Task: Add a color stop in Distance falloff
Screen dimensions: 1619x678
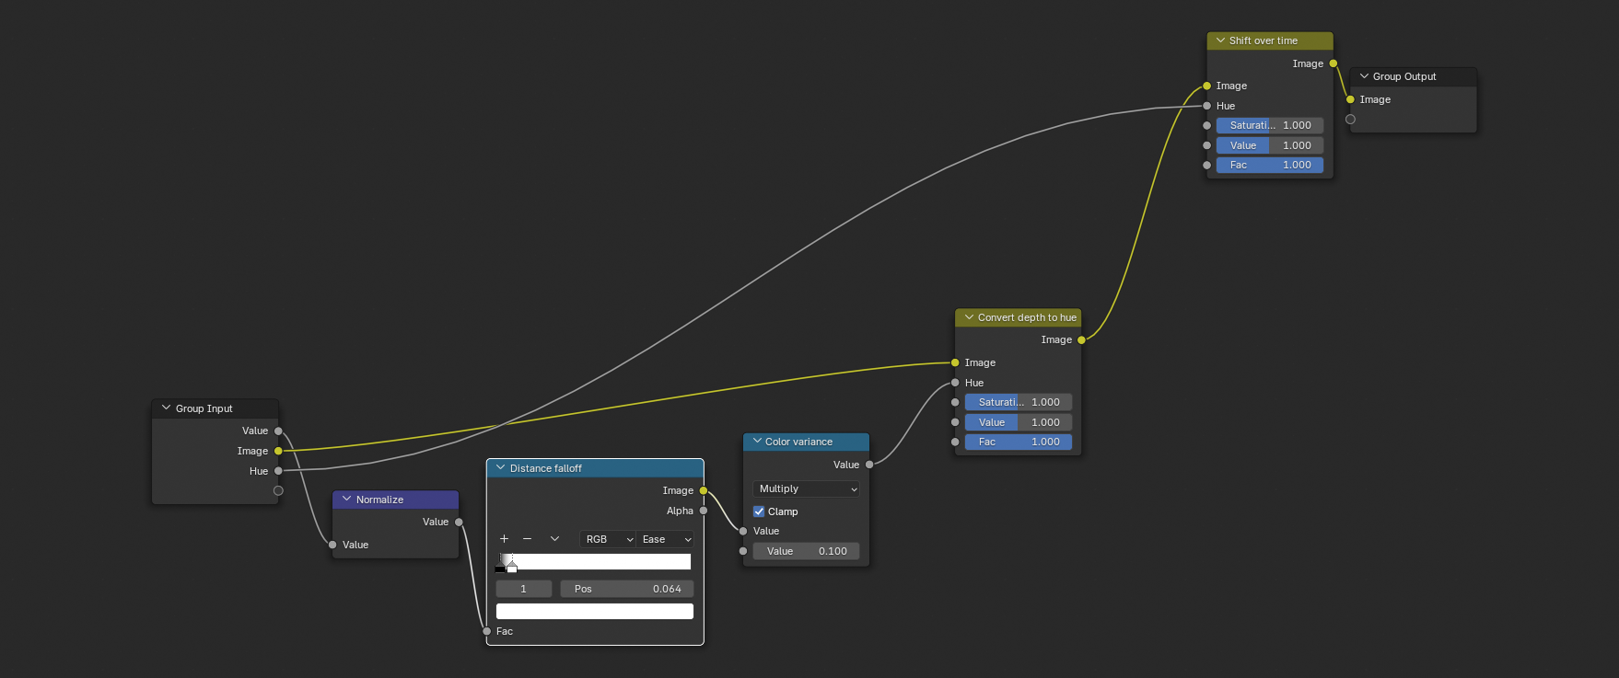Action: pyautogui.click(x=504, y=539)
